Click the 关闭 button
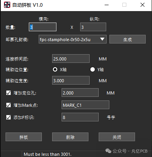The height and width of the screenshot is (157, 152). click(x=117, y=137)
